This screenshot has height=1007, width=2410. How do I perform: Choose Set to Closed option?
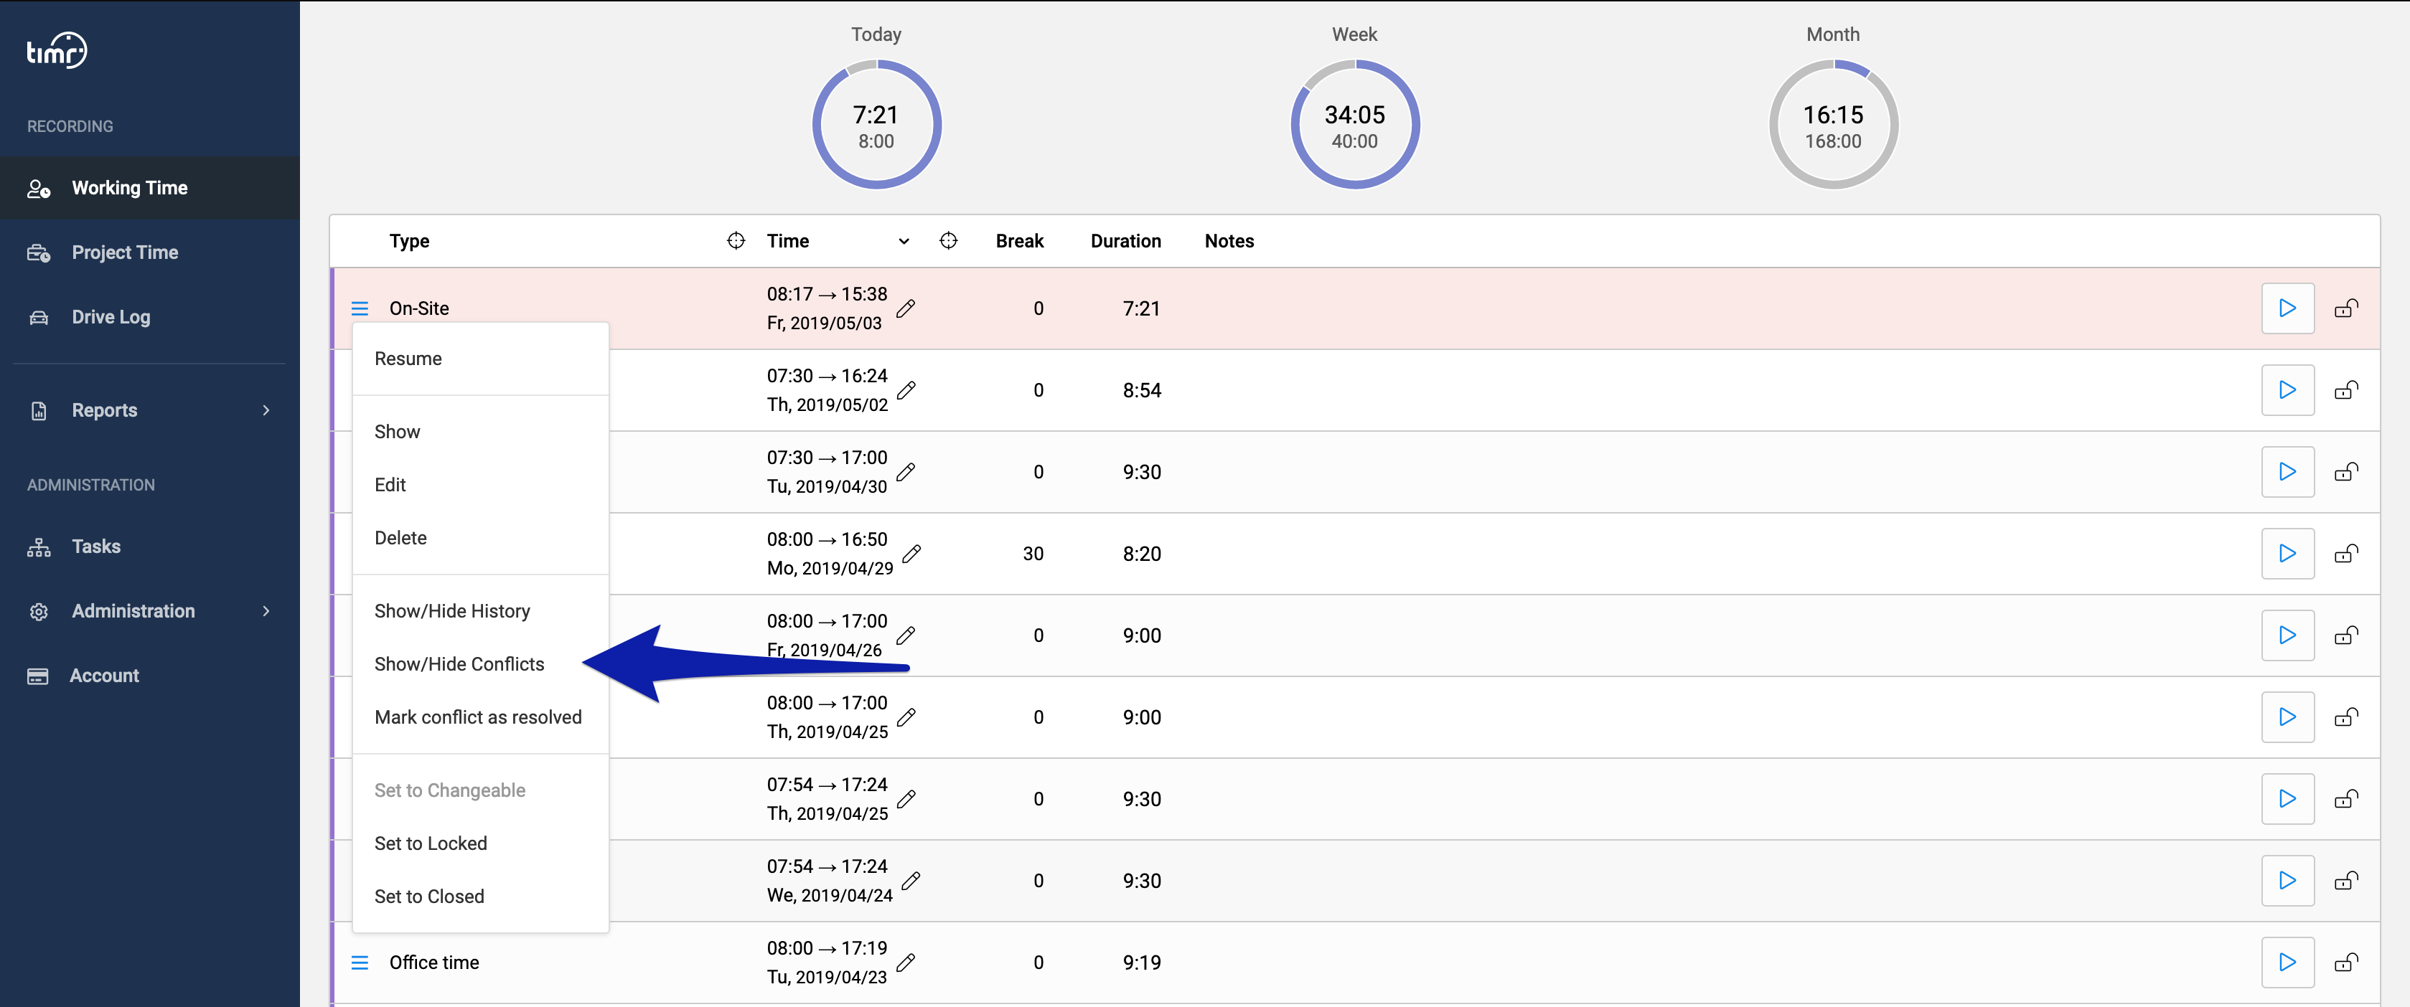(481, 897)
